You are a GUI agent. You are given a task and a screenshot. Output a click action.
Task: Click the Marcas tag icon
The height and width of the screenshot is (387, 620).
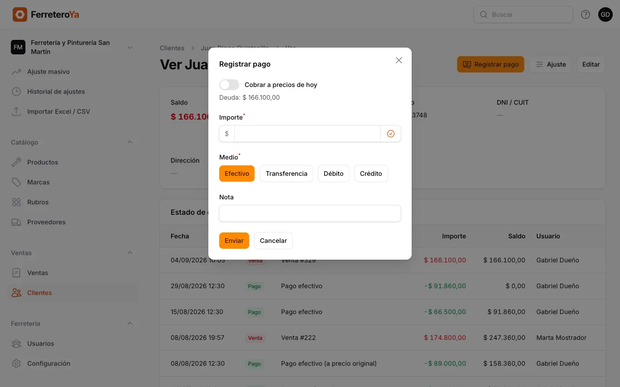(x=16, y=182)
